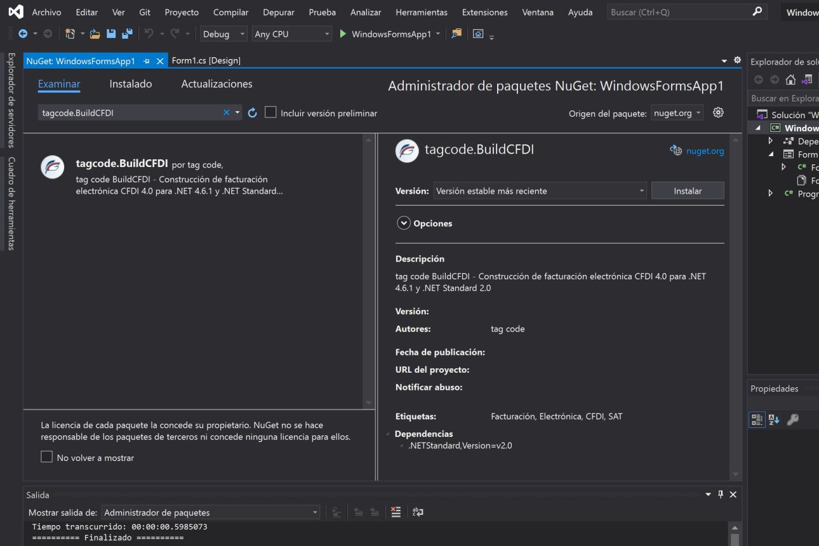Click the Home icon in Solution Explorer
Screen dimensions: 819x546
tap(790, 79)
